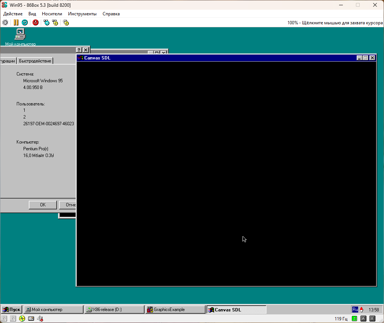Image resolution: width=384 pixels, height=323 pixels.
Task: Click the Scroll Lock arrow indicator
Action: tap(372, 319)
